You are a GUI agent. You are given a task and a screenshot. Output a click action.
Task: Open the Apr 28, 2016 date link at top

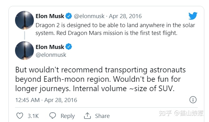(125, 16)
